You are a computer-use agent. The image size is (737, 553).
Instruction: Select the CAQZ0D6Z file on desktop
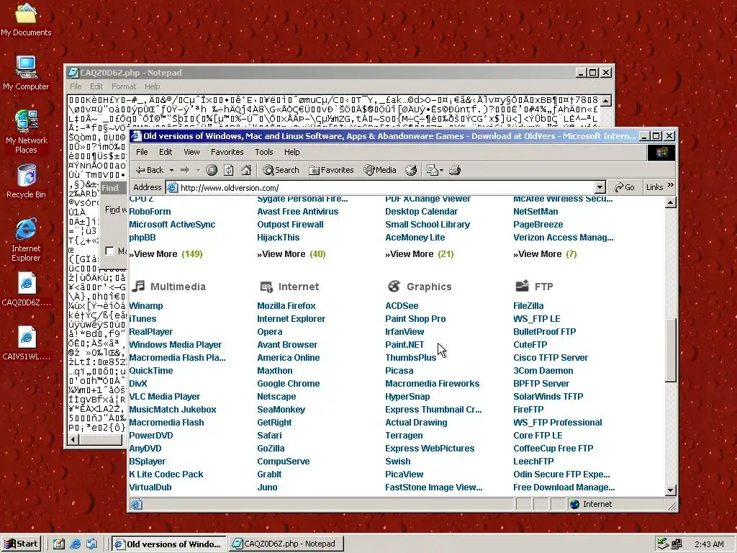point(27,289)
